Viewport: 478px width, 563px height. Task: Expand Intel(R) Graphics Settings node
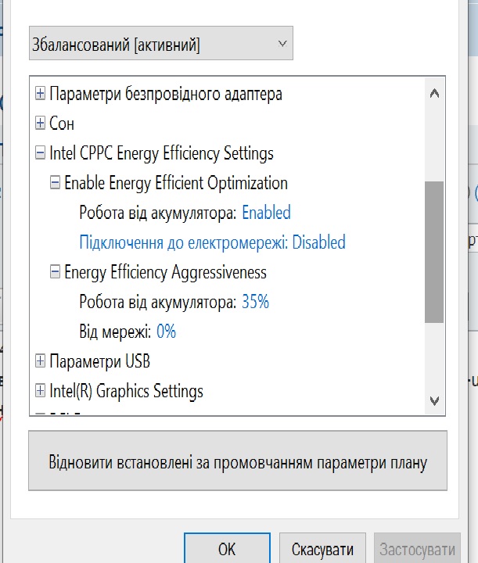click(41, 392)
